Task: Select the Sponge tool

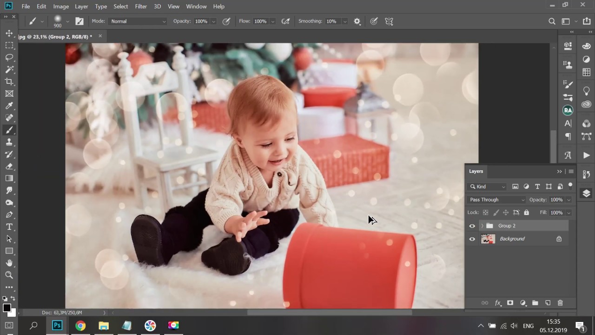Action: [x=9, y=202]
